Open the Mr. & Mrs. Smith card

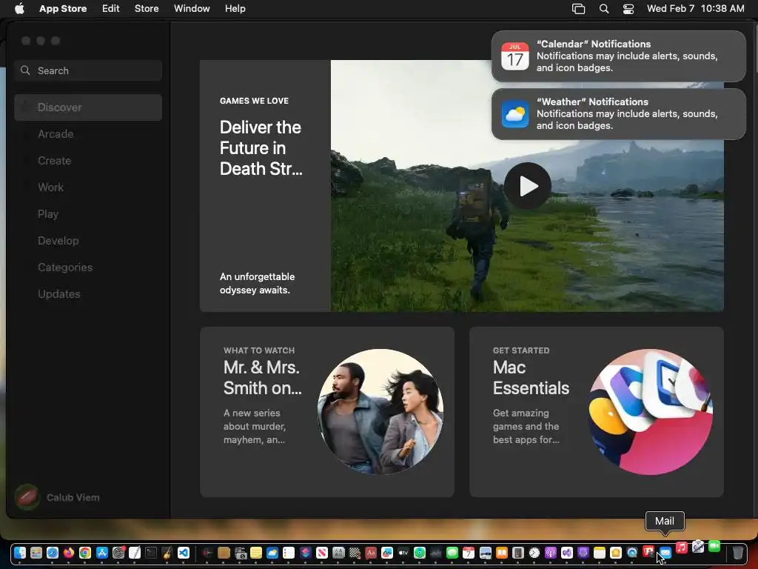point(326,412)
